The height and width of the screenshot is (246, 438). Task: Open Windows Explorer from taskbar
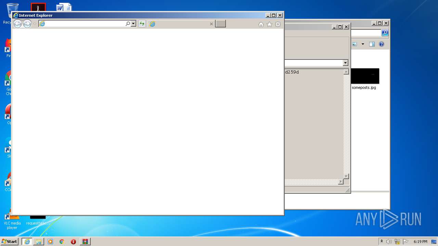(x=39, y=242)
